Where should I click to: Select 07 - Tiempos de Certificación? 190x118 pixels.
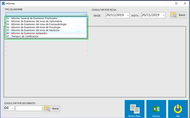pos(47,36)
